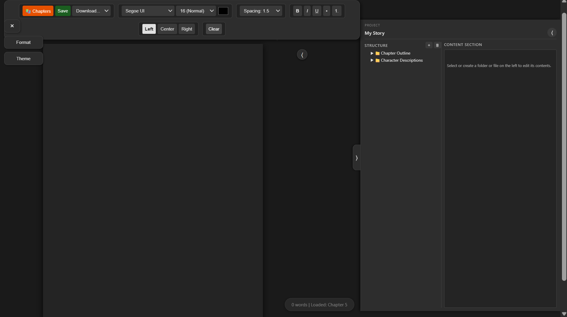Open the black text color swatch
This screenshot has height=317, width=567.
click(x=223, y=11)
